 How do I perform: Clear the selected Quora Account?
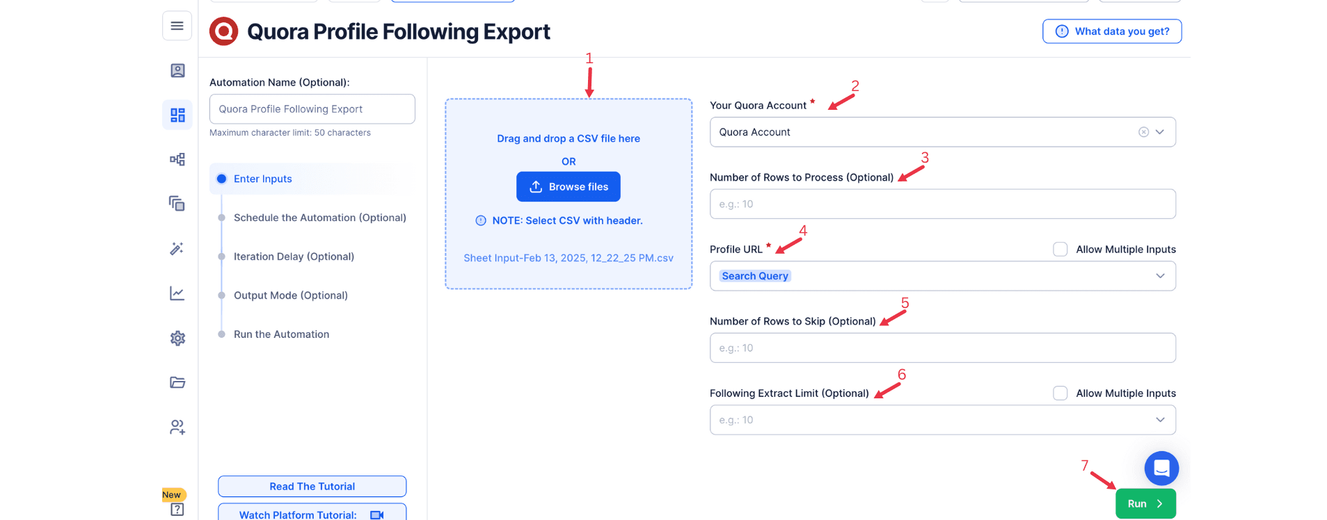[x=1143, y=132]
